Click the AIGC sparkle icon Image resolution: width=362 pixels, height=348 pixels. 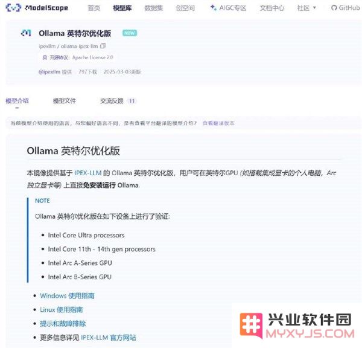tap(214, 8)
